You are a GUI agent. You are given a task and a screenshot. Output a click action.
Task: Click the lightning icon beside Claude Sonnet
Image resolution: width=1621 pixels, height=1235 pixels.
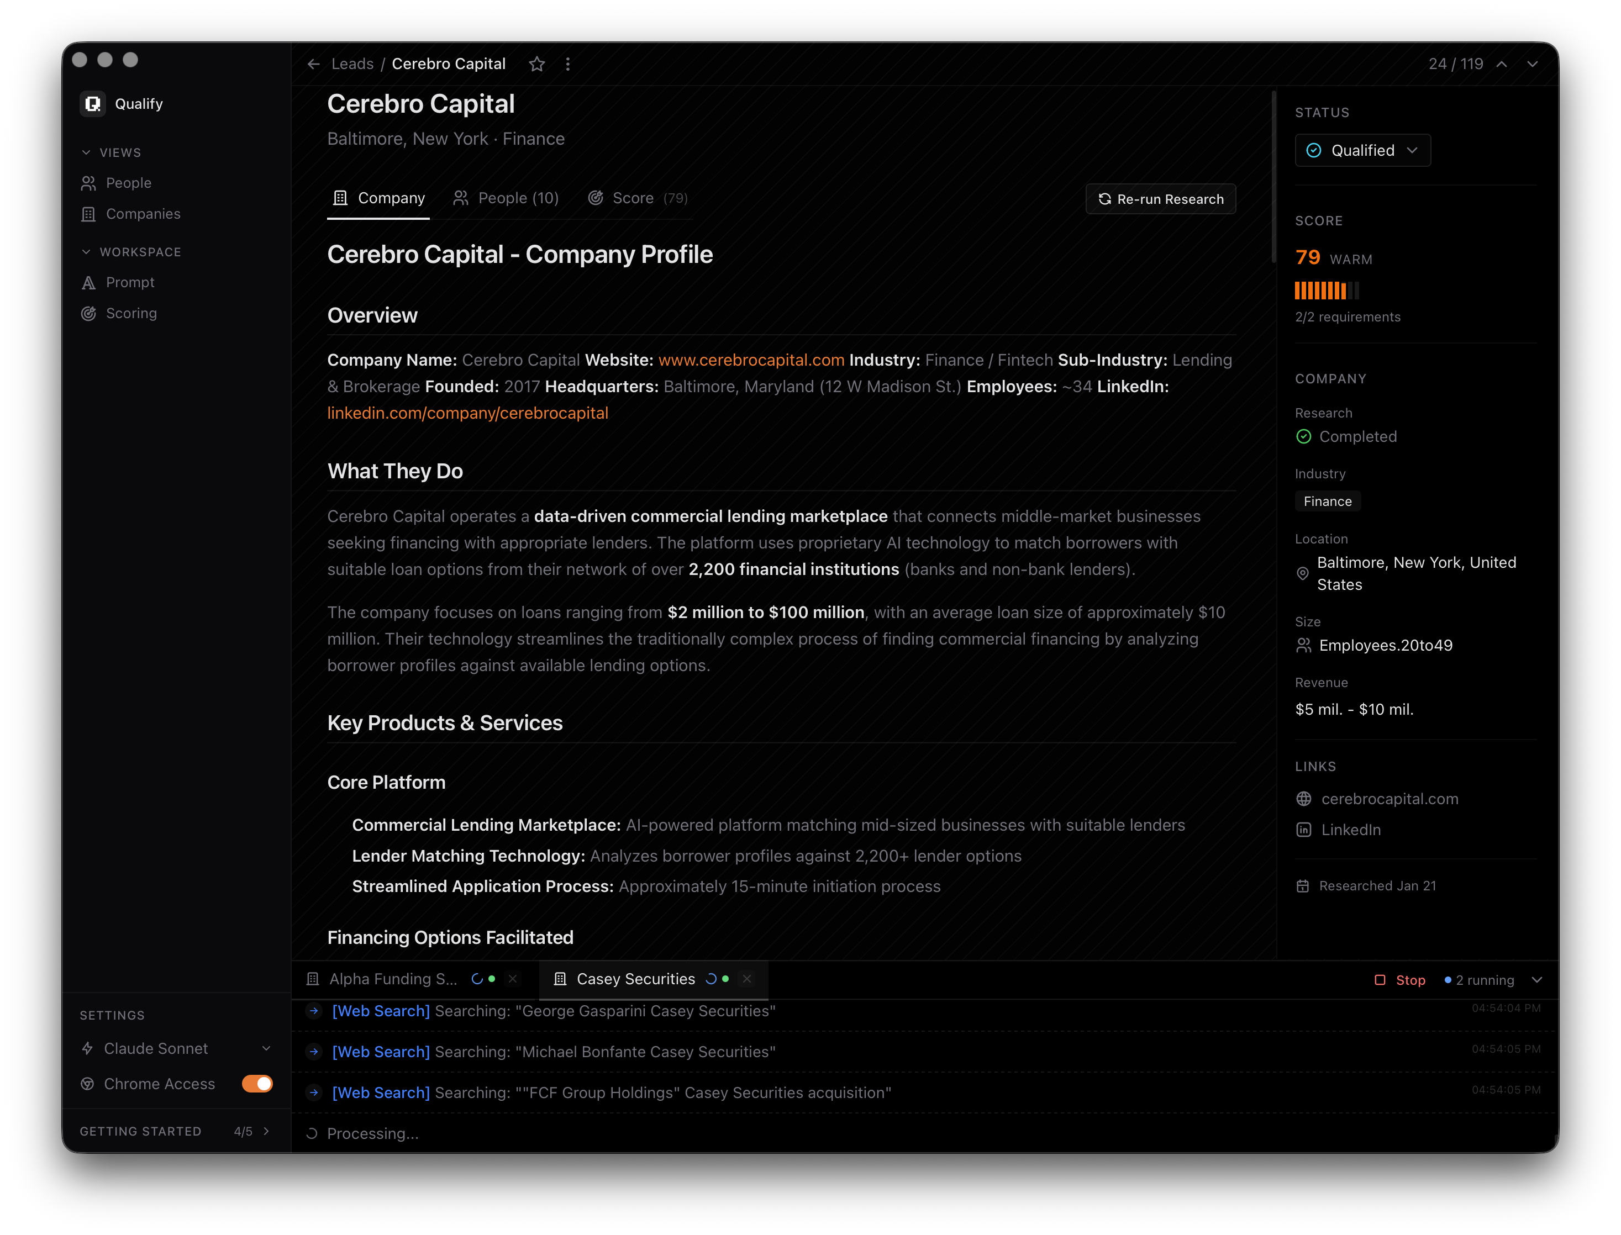[x=87, y=1049]
